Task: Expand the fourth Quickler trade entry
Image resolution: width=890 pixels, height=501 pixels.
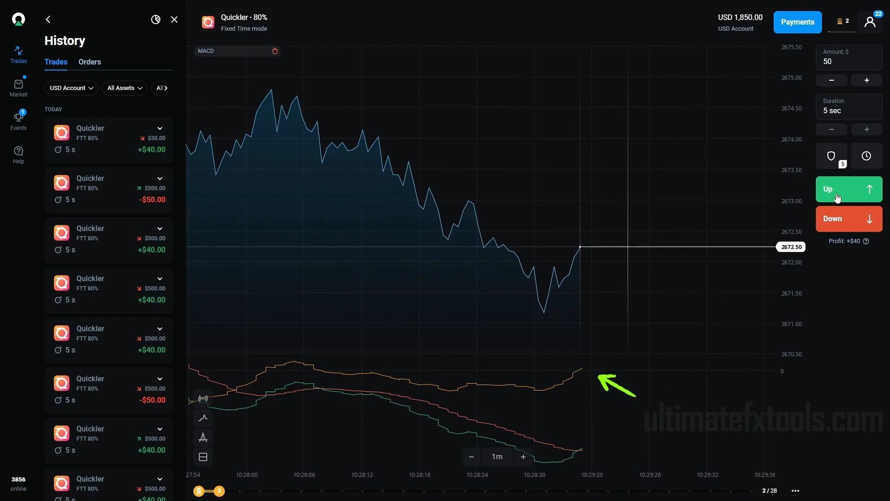Action: click(x=160, y=279)
